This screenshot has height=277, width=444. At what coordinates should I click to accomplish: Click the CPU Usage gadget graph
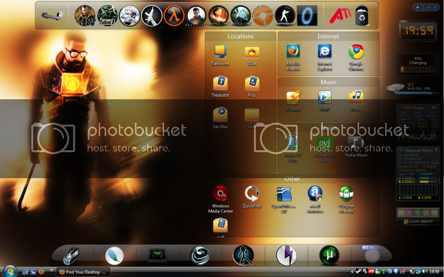(x=418, y=135)
